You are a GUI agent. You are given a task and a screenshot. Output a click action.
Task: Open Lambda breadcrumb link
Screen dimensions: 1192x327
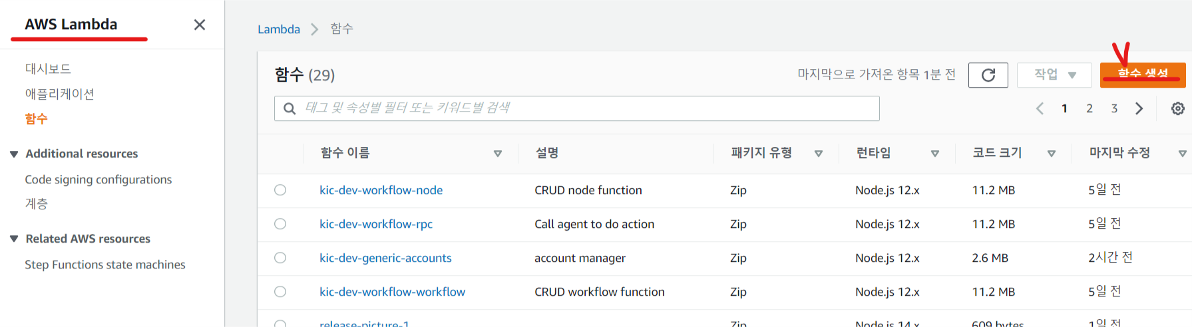click(279, 29)
